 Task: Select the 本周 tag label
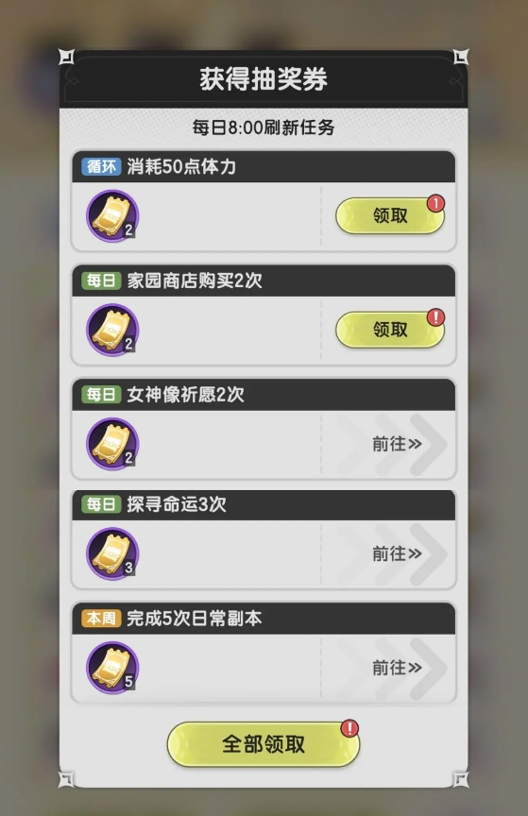click(101, 619)
